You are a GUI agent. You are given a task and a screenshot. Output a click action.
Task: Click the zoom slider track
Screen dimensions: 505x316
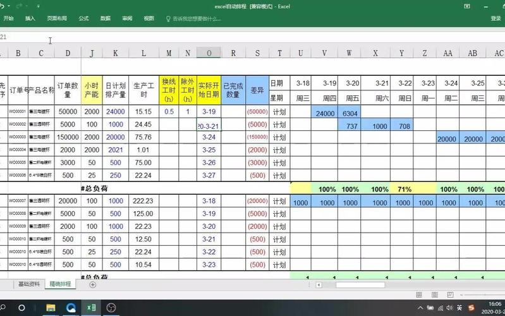(x=485, y=295)
